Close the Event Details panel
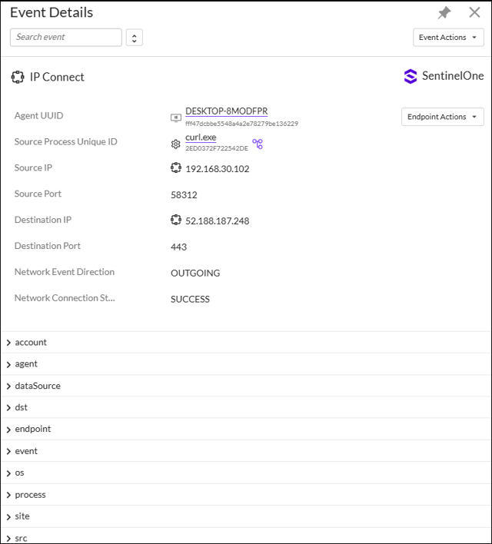Viewport: 492px width, 544px height. pos(474,13)
